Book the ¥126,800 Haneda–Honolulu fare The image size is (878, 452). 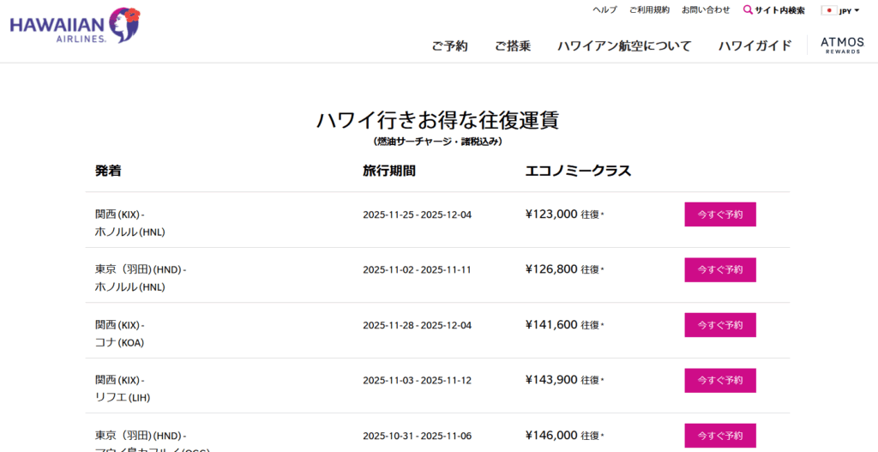720,270
